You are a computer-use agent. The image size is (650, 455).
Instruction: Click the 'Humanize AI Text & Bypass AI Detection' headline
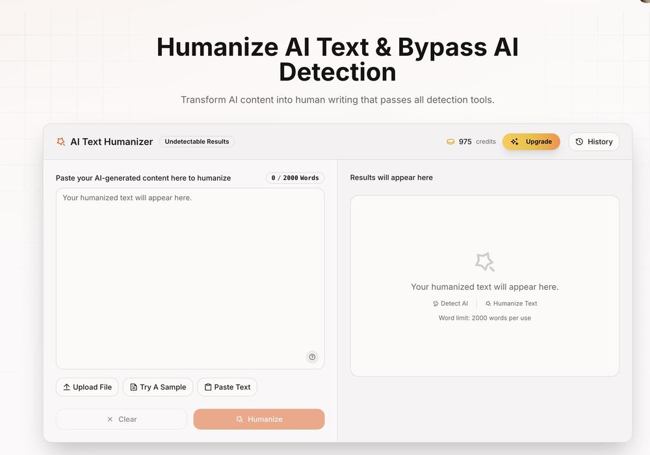tap(337, 59)
